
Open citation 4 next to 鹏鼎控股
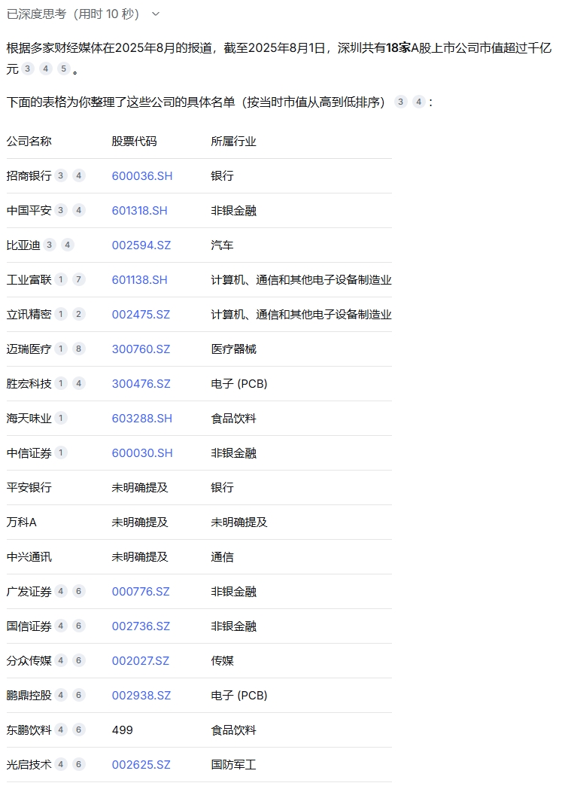tap(61, 695)
